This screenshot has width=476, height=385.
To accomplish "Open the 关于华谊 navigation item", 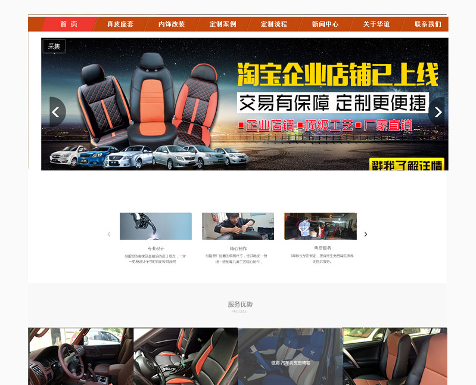I will (377, 24).
